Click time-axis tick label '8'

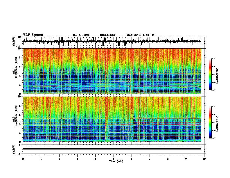pyautogui.click(x=168, y=159)
